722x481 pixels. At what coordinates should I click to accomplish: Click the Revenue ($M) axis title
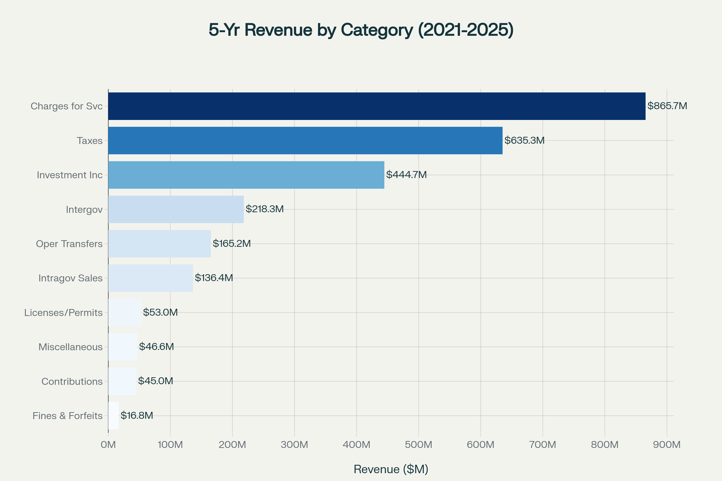click(391, 469)
